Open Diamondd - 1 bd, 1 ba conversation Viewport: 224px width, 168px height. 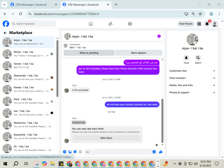click(x=28, y=78)
